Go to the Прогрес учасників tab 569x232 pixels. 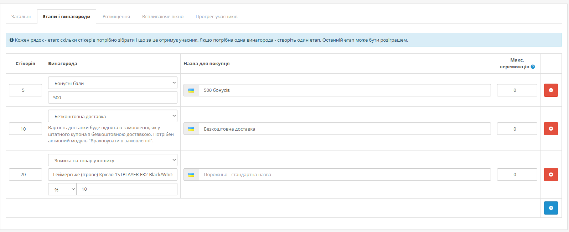pyautogui.click(x=216, y=17)
